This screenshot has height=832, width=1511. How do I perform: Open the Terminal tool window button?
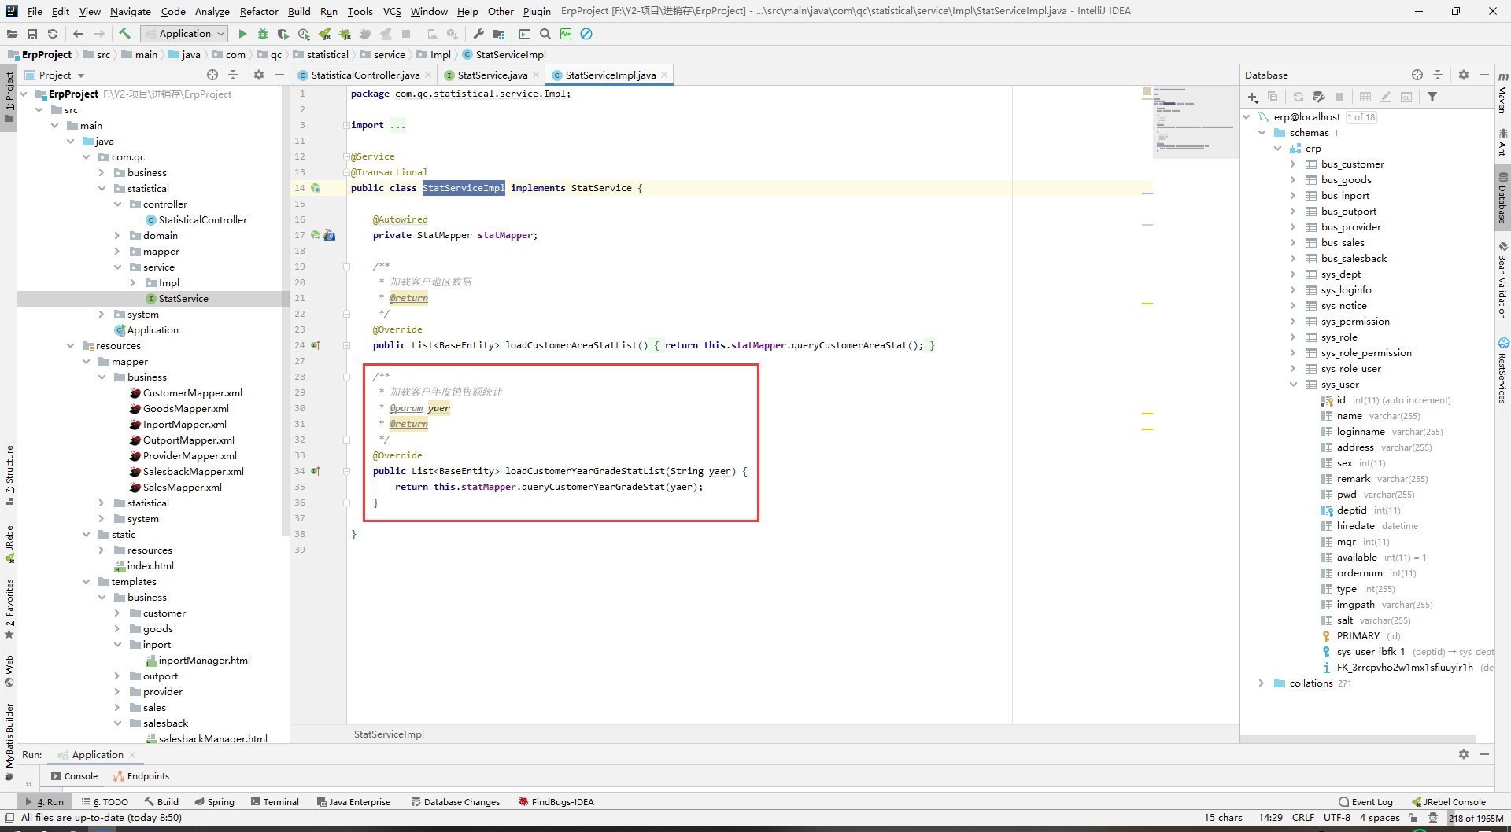pos(275,802)
